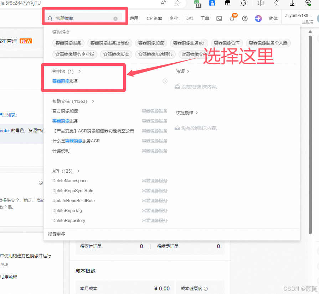319x294 pixels.
Task: Click 本月成本 ¥ 0.00 value
Action: 162,289
